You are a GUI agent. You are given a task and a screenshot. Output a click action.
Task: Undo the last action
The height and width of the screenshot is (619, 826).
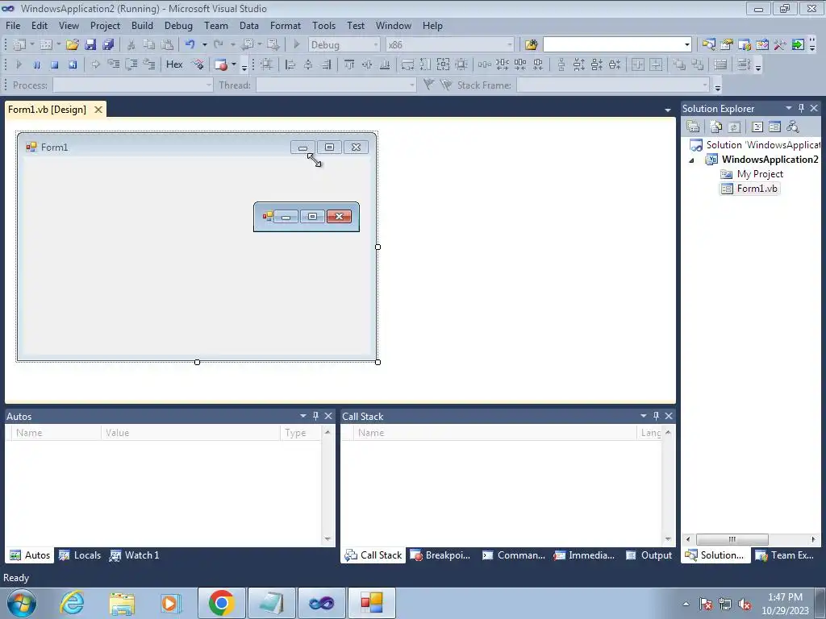(x=190, y=45)
